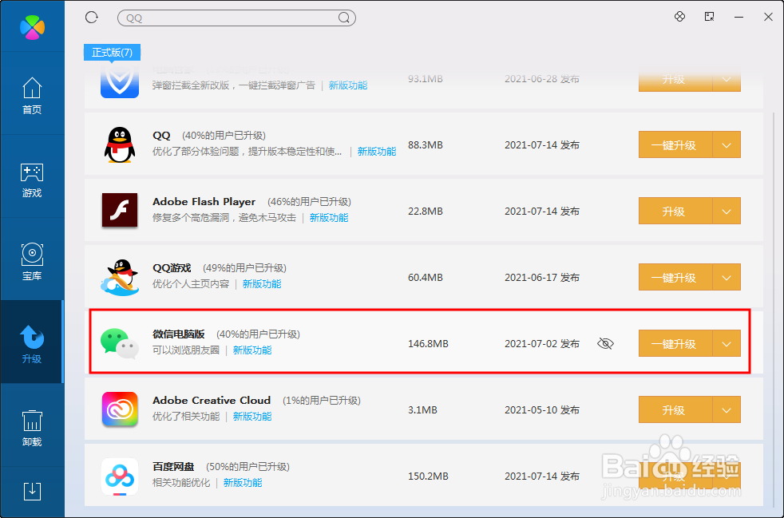Image resolution: width=784 pixels, height=518 pixels.
Task: Open the download manager icon in sidebar
Action: 32,491
